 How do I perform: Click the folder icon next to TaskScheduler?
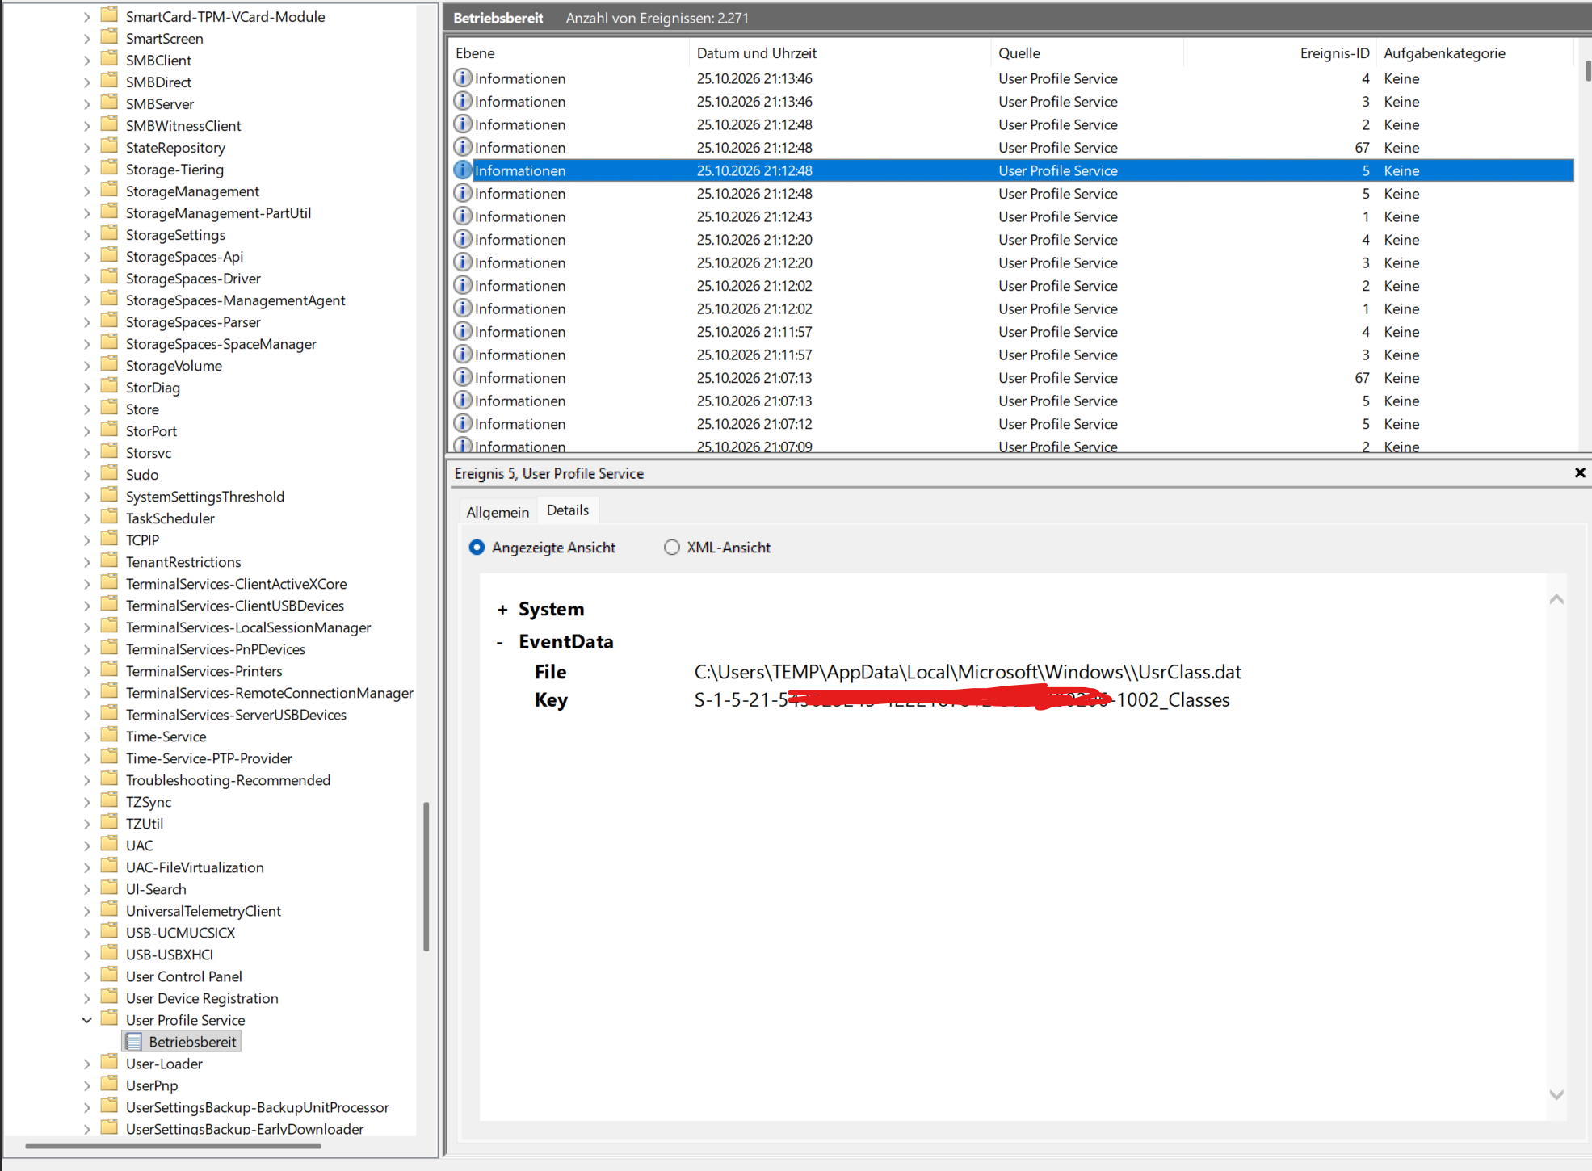[x=109, y=518]
